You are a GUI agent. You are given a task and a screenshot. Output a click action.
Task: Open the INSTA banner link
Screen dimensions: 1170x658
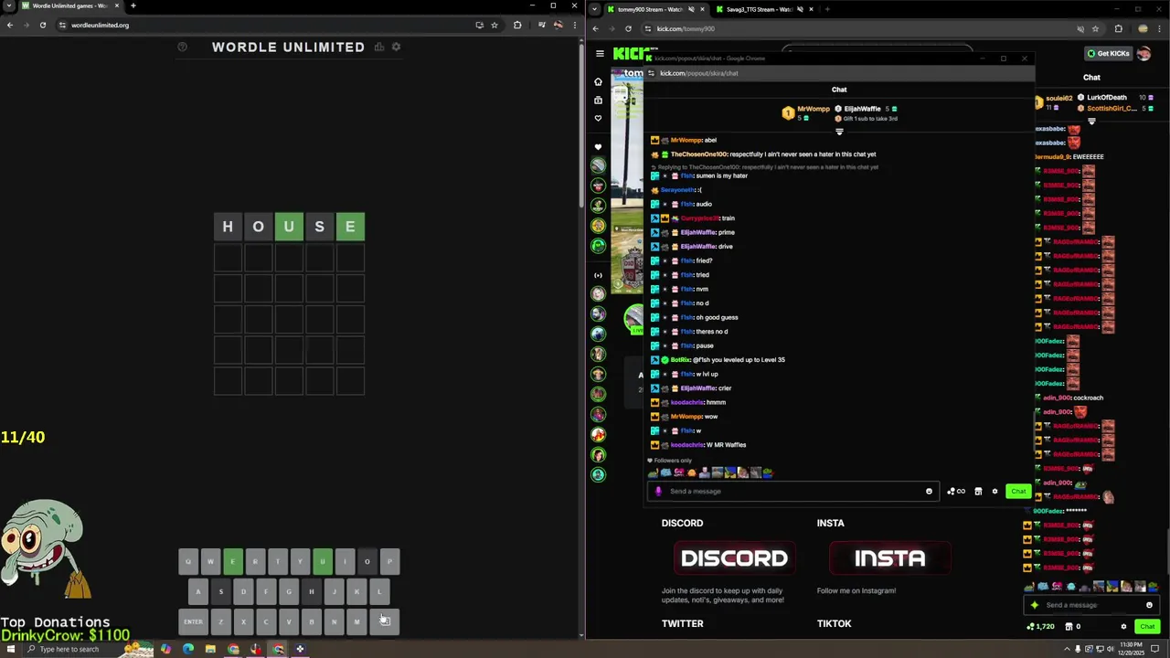[889, 558]
